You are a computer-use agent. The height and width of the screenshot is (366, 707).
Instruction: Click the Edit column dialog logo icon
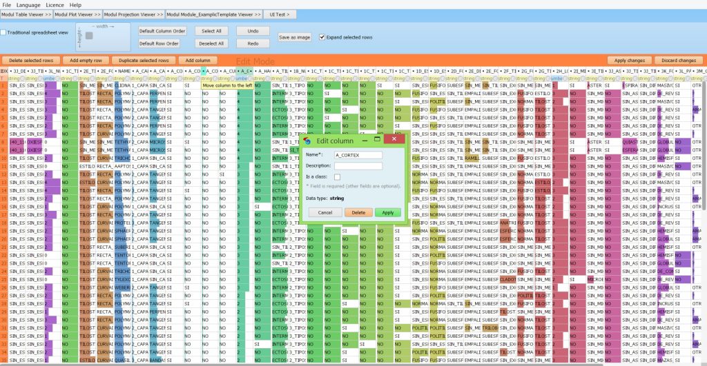[309, 141]
